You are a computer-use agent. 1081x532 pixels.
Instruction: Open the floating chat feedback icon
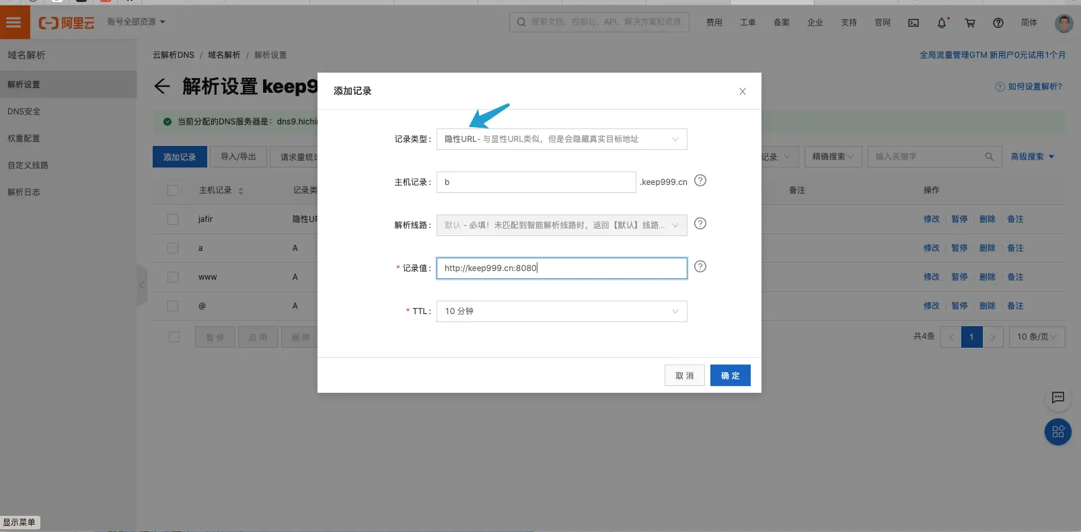pyautogui.click(x=1058, y=397)
